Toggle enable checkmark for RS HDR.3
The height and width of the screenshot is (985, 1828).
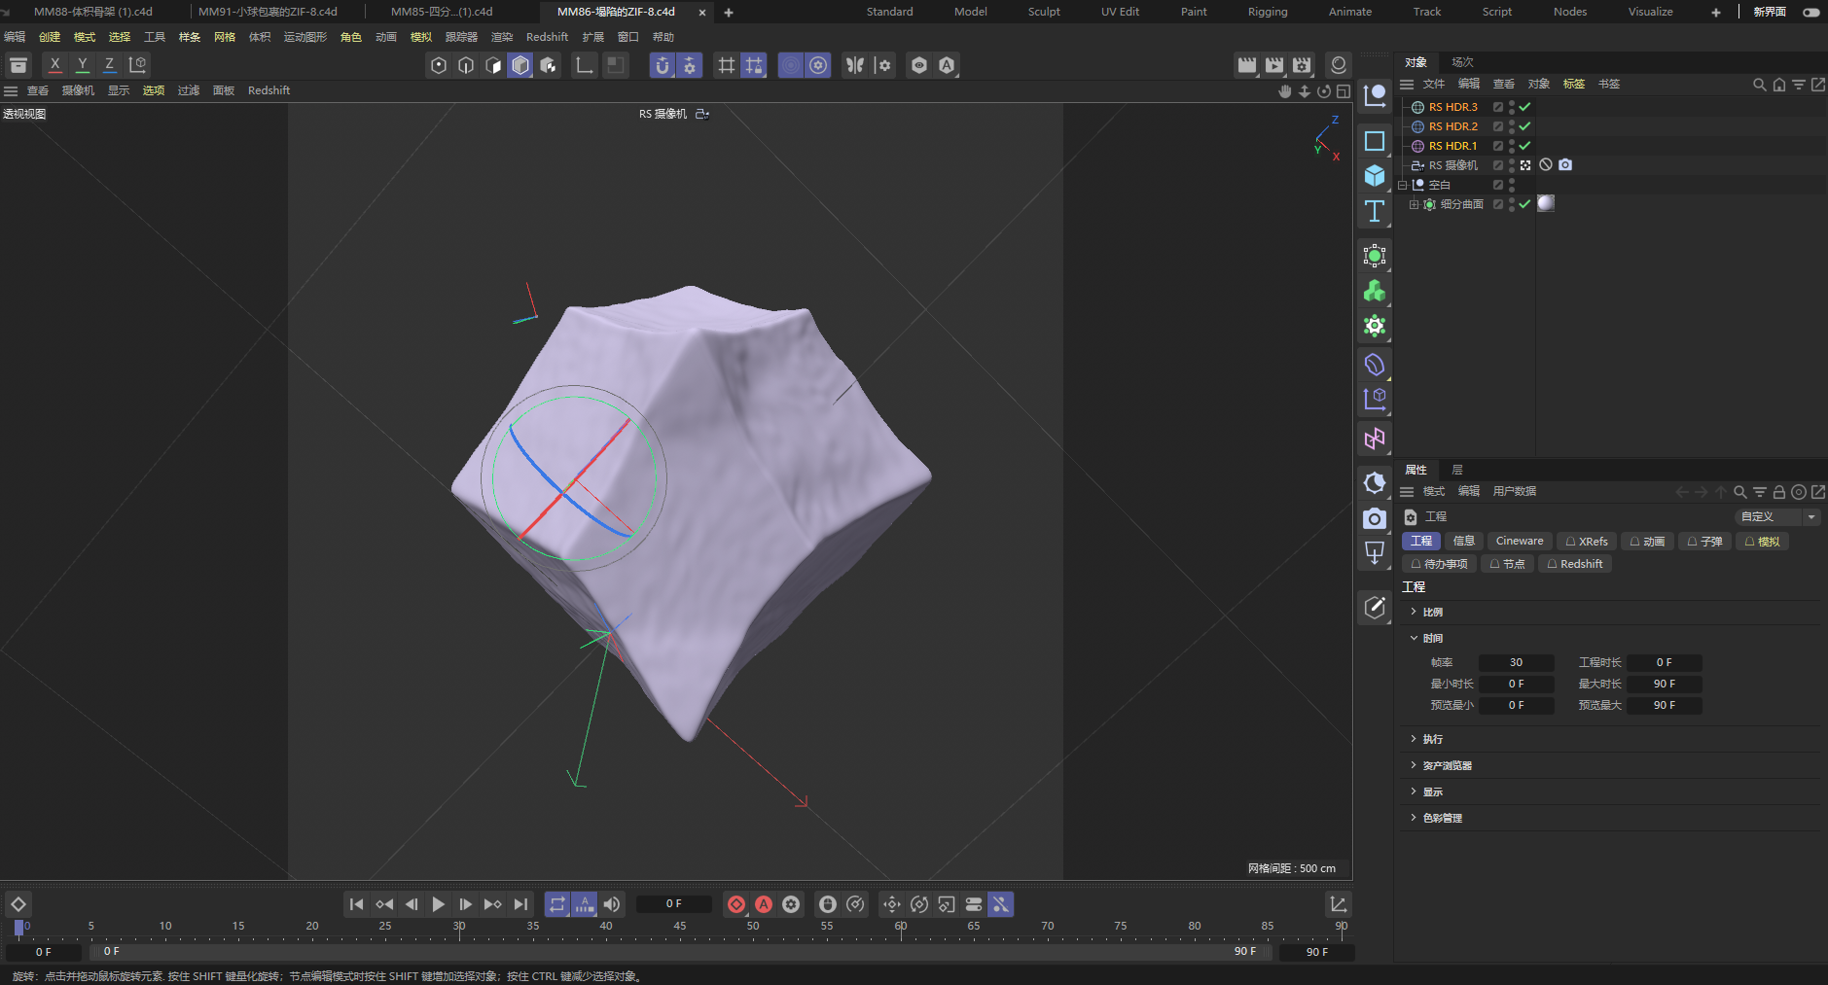pos(1525,107)
